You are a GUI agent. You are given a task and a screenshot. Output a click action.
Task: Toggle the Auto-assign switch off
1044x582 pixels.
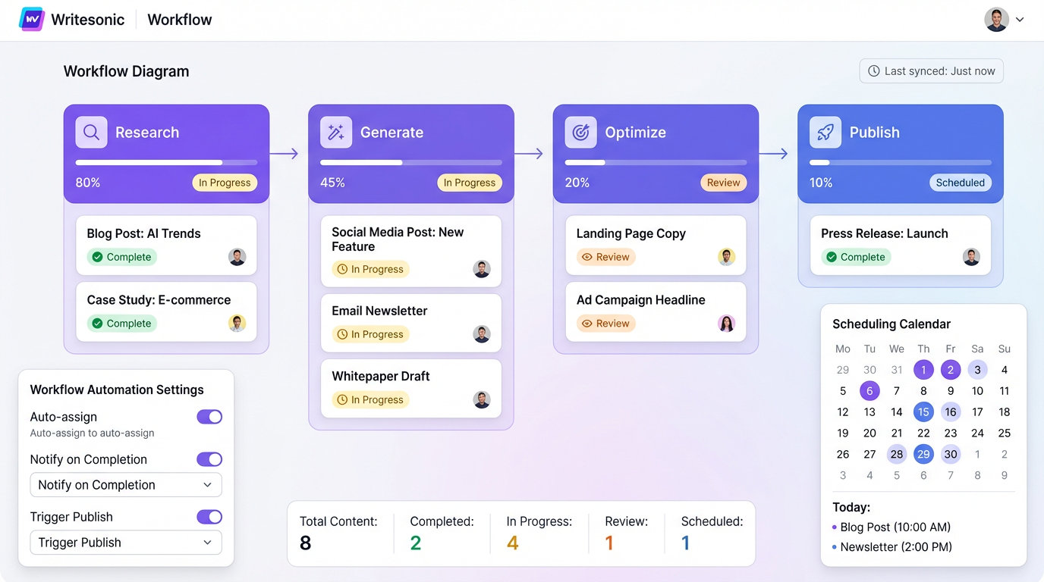pyautogui.click(x=209, y=417)
